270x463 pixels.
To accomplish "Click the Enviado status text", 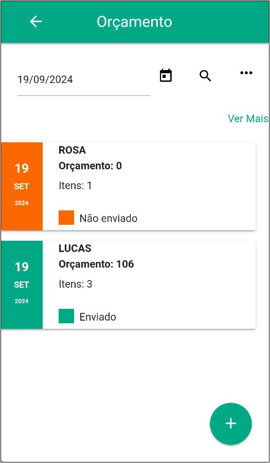I will click(x=98, y=317).
